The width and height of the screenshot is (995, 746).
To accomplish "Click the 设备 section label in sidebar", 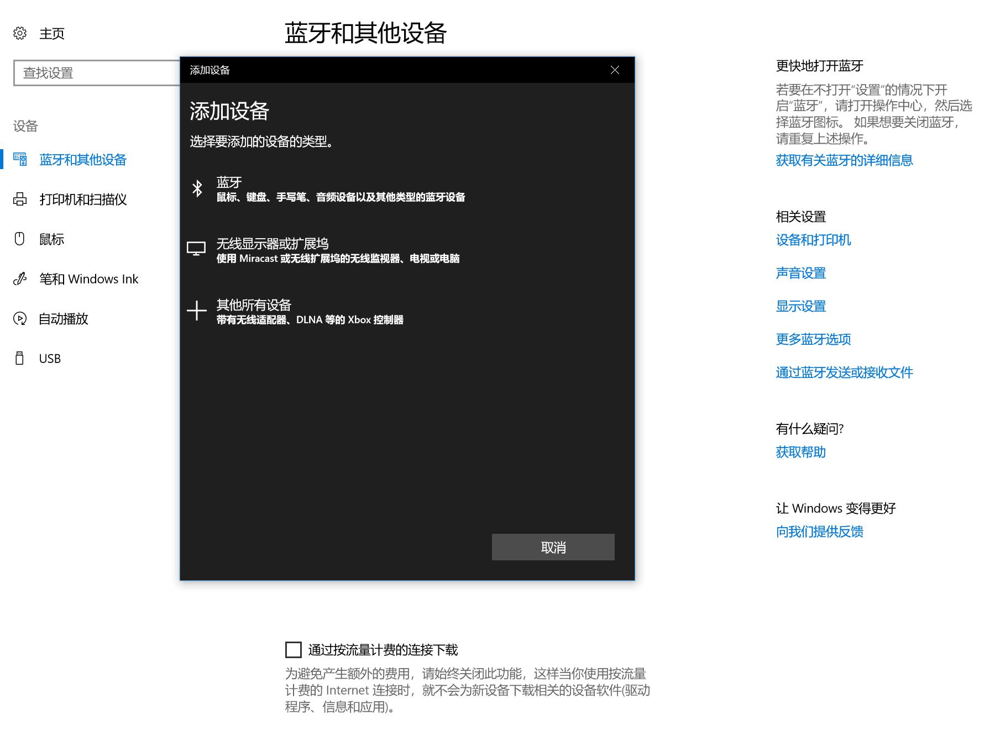I will [x=25, y=126].
